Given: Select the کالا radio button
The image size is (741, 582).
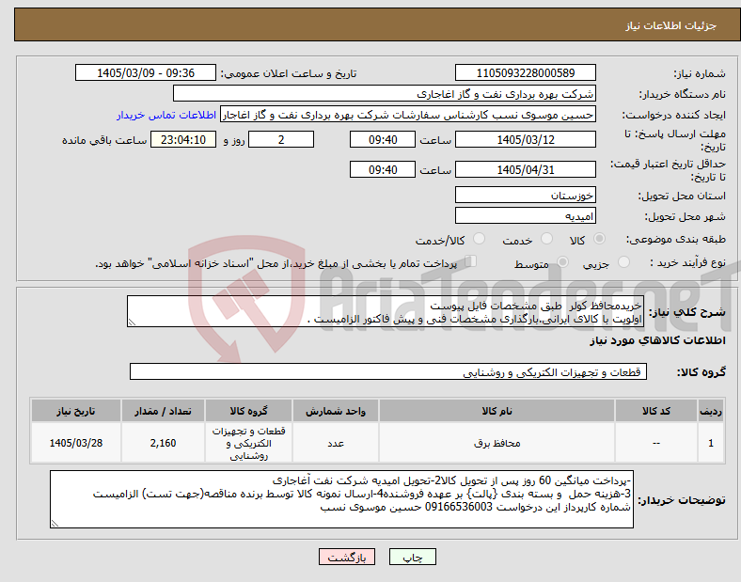Looking at the screenshot, I should [x=599, y=239].
